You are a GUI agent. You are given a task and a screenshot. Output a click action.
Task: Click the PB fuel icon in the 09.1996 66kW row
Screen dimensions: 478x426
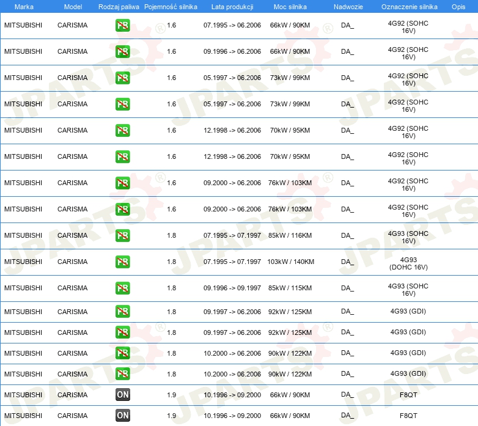(122, 52)
